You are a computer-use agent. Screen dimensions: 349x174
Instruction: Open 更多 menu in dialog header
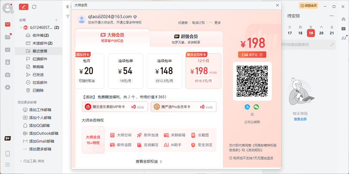(215, 23)
